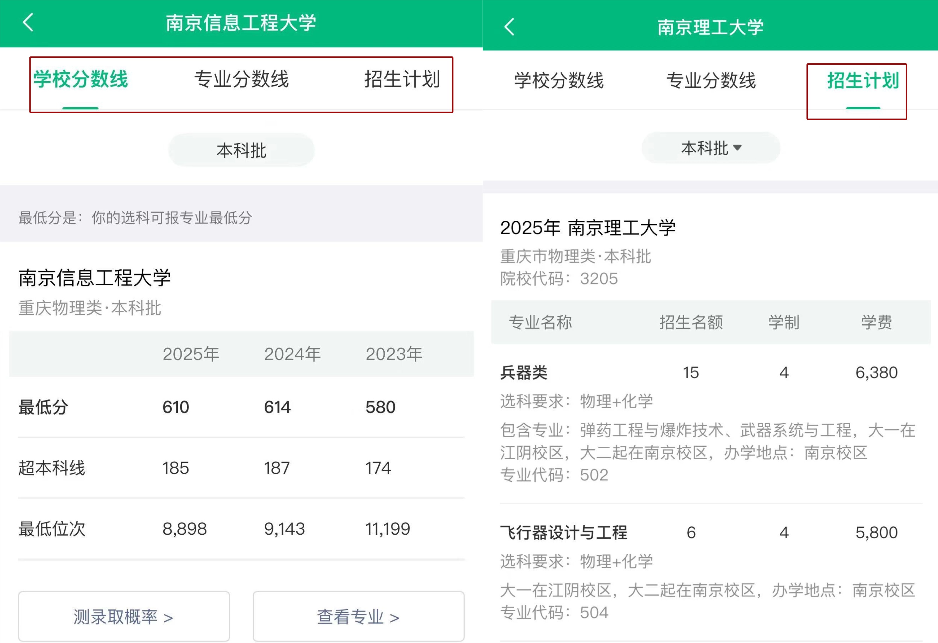Open the 飞行器设计与工程 major entry
The height and width of the screenshot is (643, 938).
(564, 532)
